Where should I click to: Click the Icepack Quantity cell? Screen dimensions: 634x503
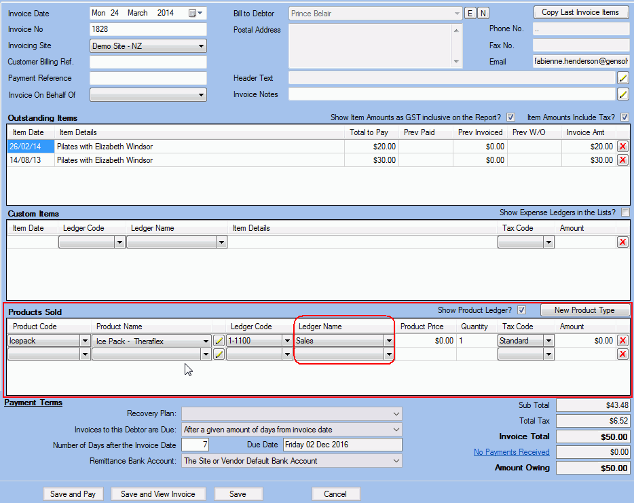tap(477, 341)
